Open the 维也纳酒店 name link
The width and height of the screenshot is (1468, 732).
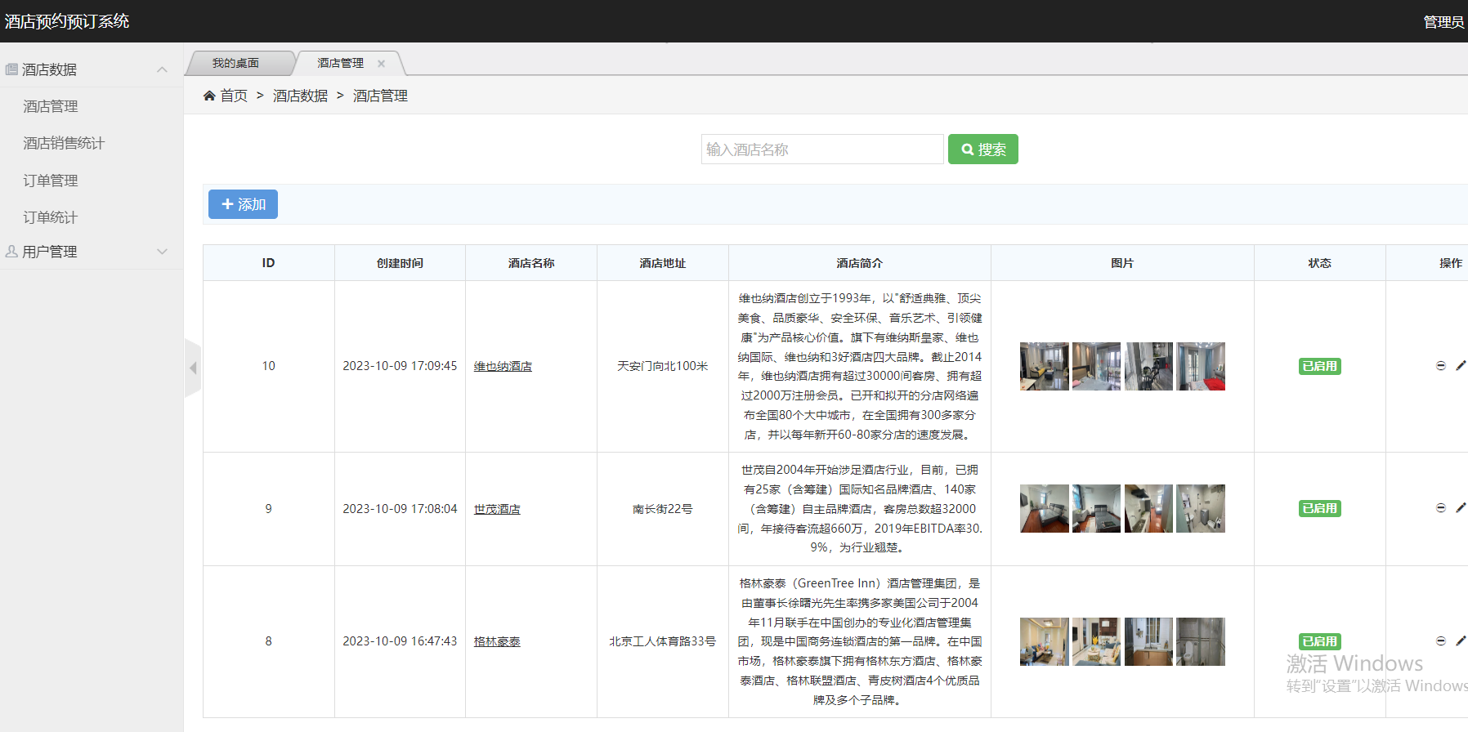(503, 366)
